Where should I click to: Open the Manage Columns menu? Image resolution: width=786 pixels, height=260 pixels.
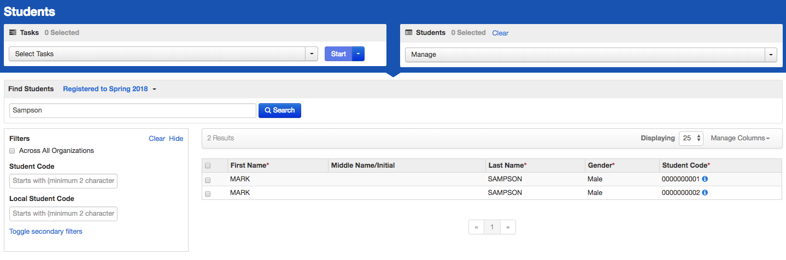740,138
